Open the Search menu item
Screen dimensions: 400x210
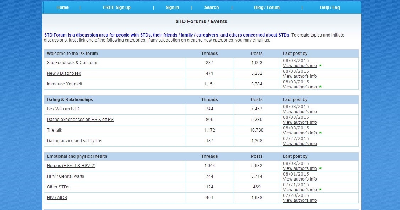[212, 7]
